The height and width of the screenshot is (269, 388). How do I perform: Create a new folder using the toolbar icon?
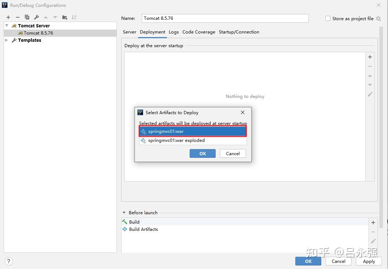[x=65, y=17]
